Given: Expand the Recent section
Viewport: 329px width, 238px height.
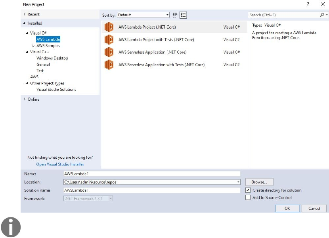Looking at the screenshot, I should point(25,14).
